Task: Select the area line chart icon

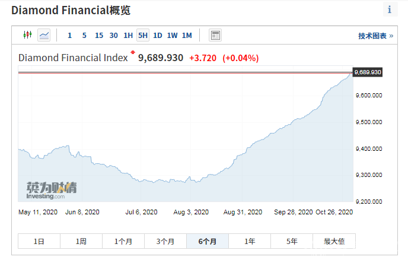Action: 44,35
